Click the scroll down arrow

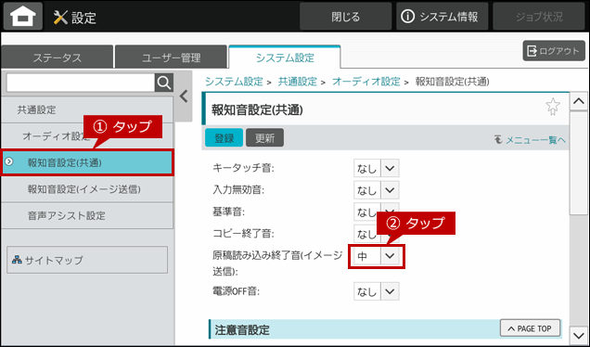579,335
